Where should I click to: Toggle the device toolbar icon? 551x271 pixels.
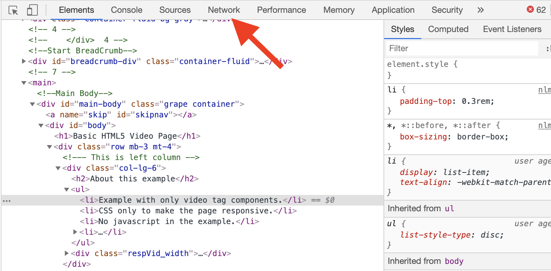pos(32,10)
